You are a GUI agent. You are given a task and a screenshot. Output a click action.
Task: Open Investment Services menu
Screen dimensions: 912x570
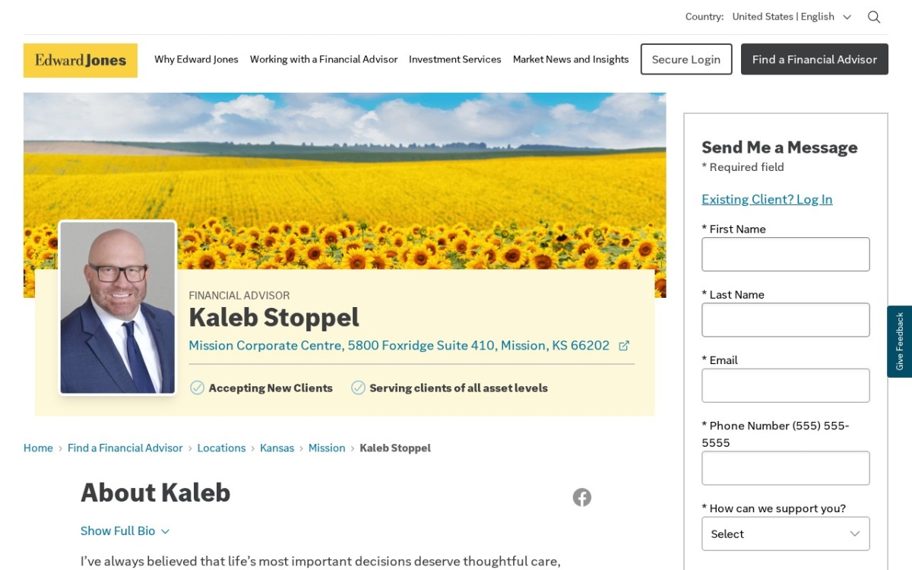click(x=455, y=59)
